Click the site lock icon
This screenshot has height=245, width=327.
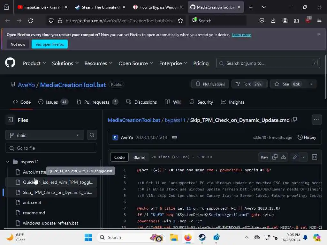(x=60, y=21)
